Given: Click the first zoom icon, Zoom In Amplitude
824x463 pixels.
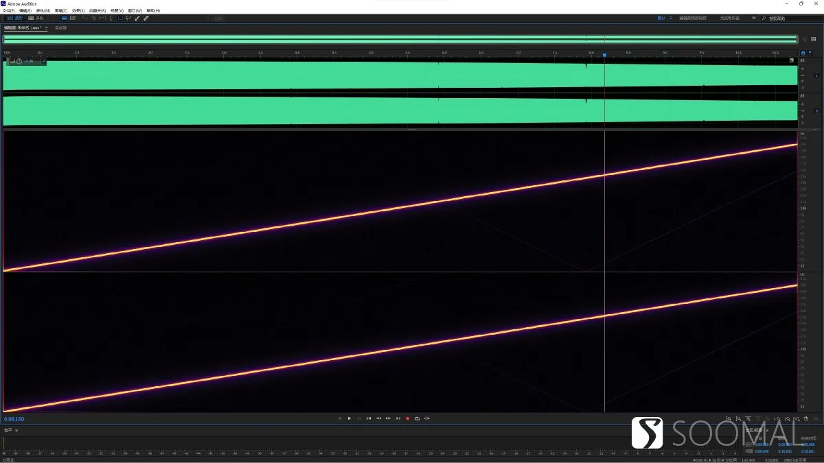Looking at the screenshot, I should (x=729, y=418).
